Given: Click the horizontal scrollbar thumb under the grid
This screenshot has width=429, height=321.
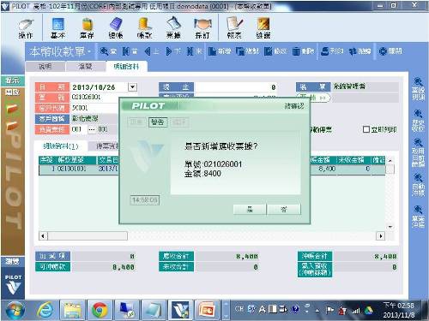Looking at the screenshot, I should pyautogui.click(x=88, y=236).
